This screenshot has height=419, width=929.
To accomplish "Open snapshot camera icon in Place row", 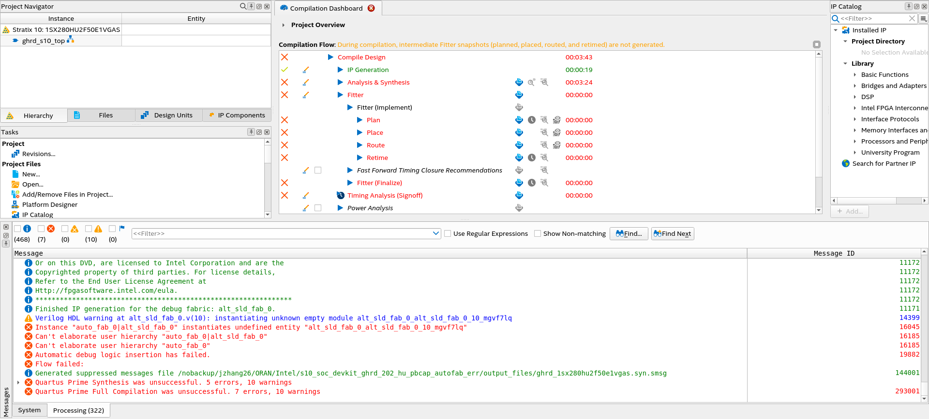I will point(557,132).
